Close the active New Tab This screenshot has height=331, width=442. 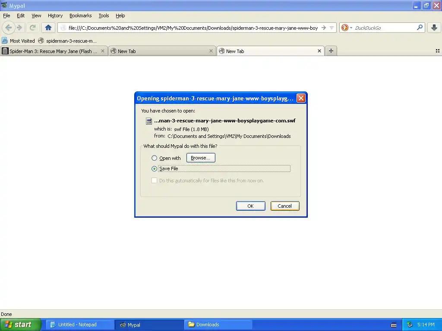tap(319, 51)
